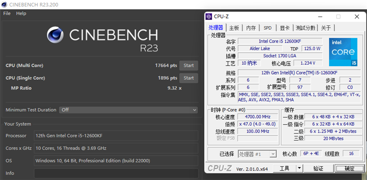Click the multiplier x 47.0 (4.0 - 49.0) value

[258, 124]
